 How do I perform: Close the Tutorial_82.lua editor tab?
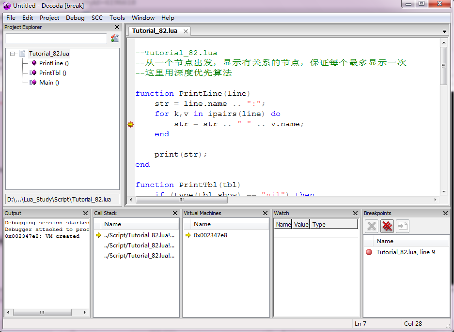pyautogui.click(x=186, y=31)
